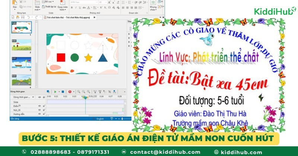Toggle lock for Nút_26 row
This screenshot has height=156, width=298.
(x=44, y=110)
